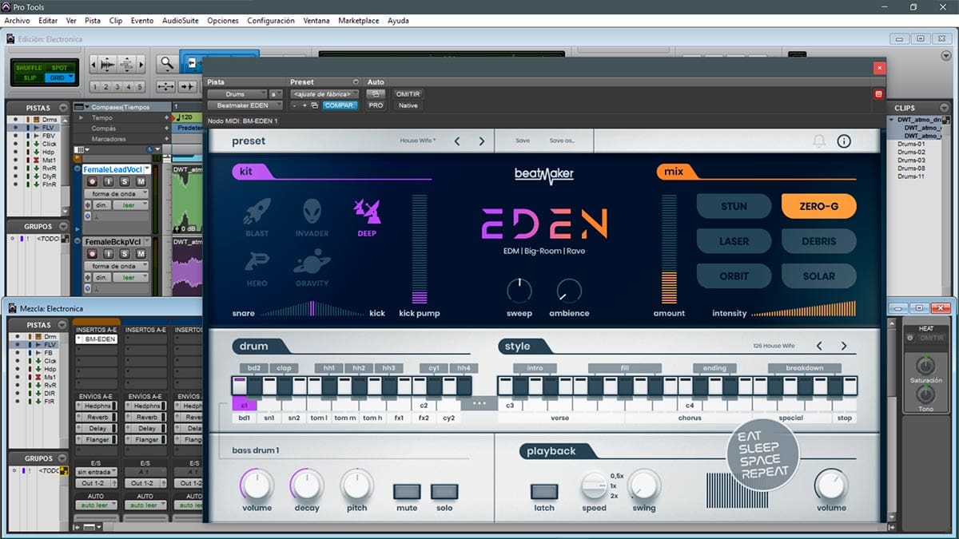This screenshot has width=959, height=539.
Task: Click add Marcadores plus icon
Action: coord(166,139)
